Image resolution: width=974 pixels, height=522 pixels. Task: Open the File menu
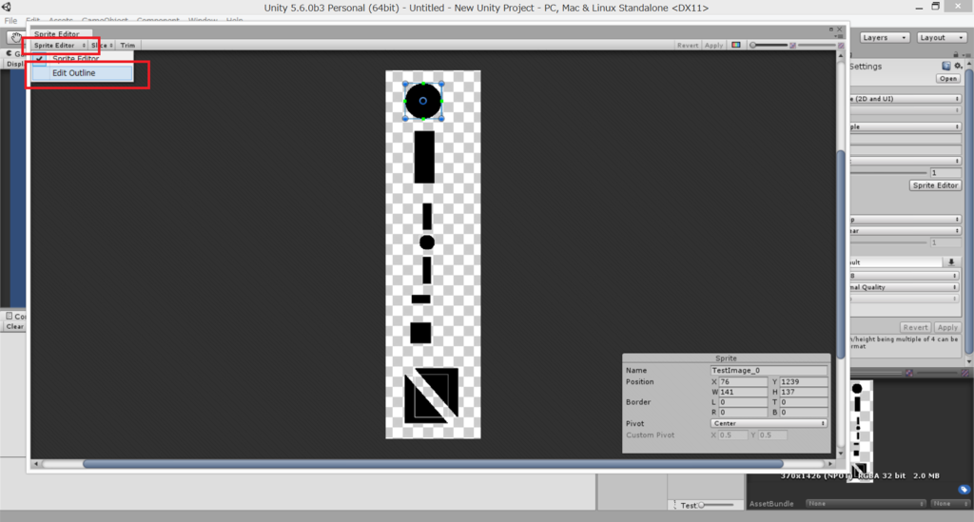10,21
